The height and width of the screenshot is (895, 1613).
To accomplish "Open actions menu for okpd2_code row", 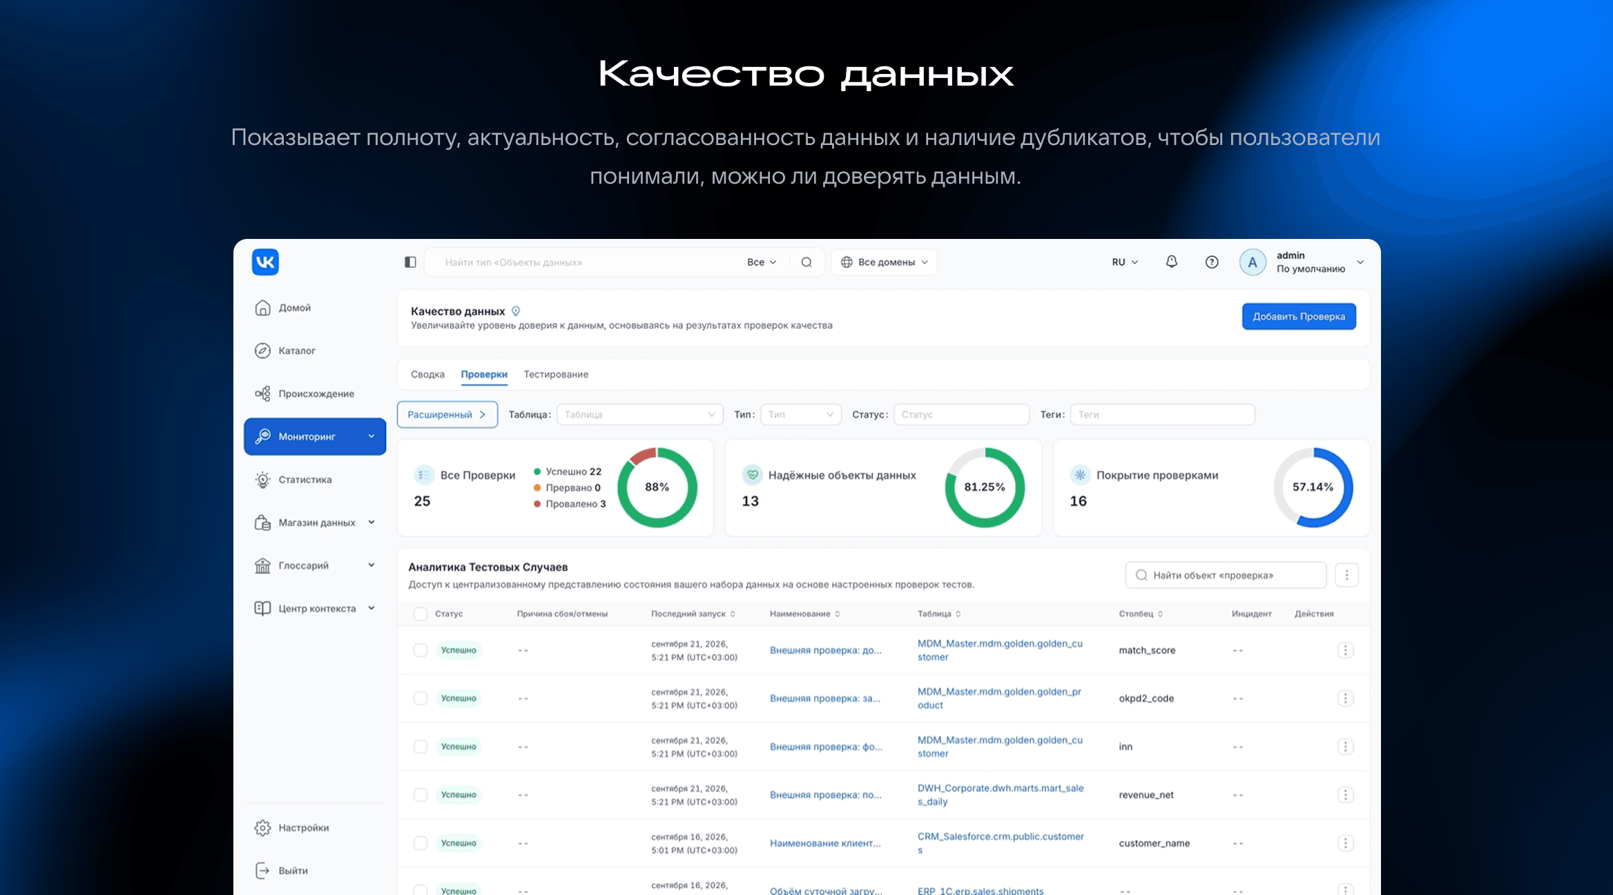I will (1345, 698).
